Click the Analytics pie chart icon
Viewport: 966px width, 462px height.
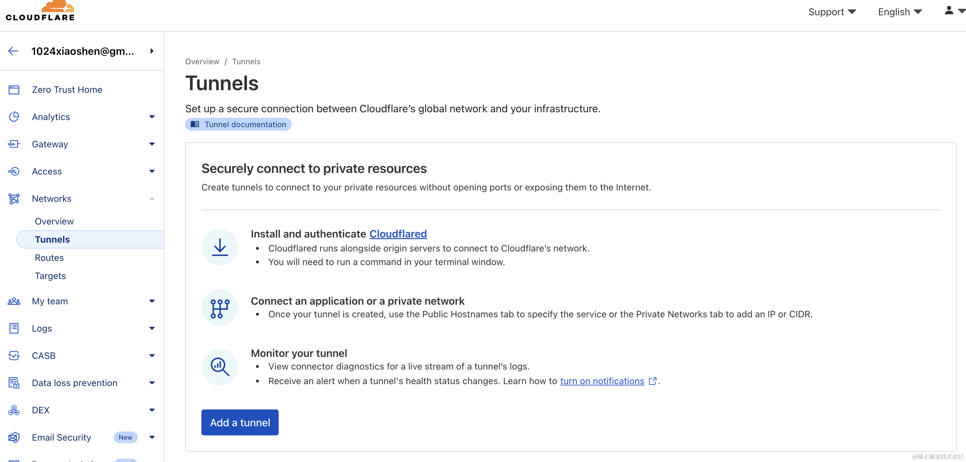(14, 117)
